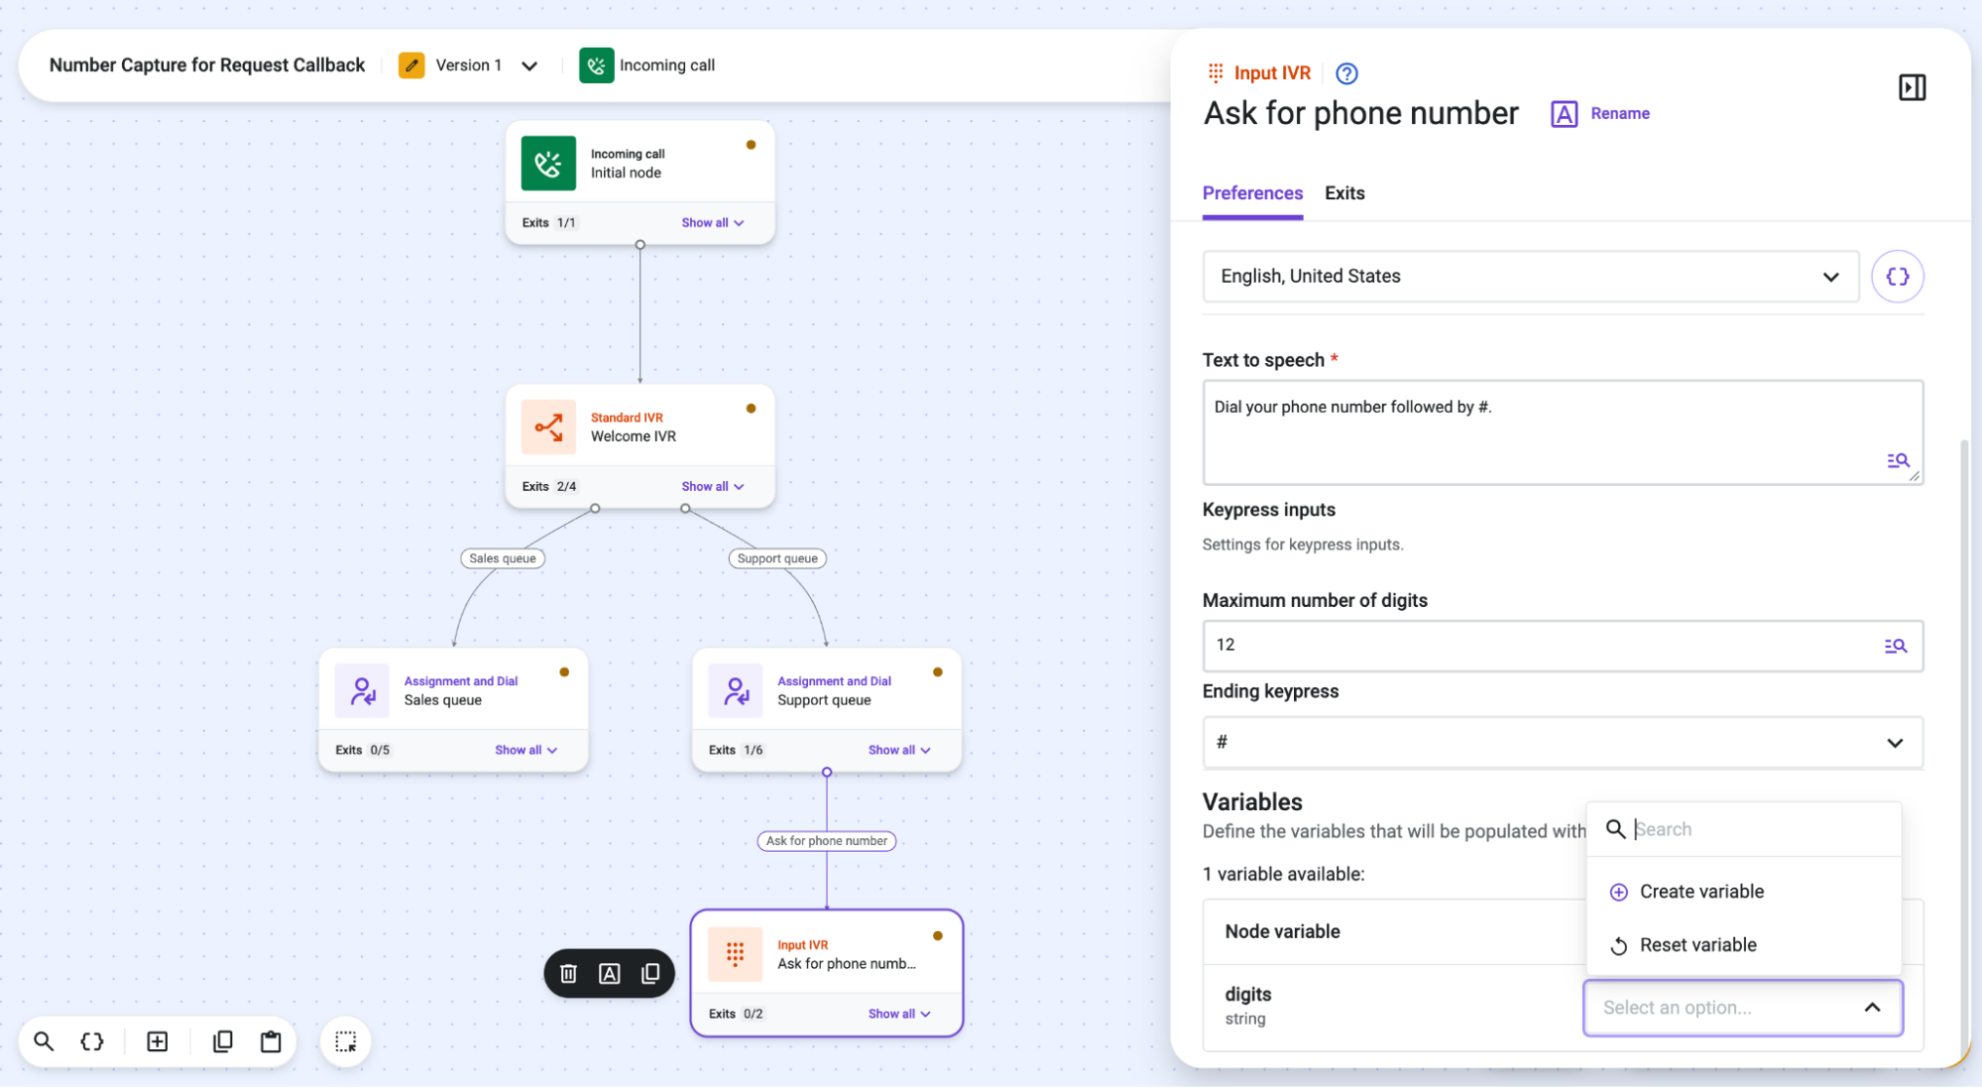Click the Standard IVR node icon

(548, 427)
